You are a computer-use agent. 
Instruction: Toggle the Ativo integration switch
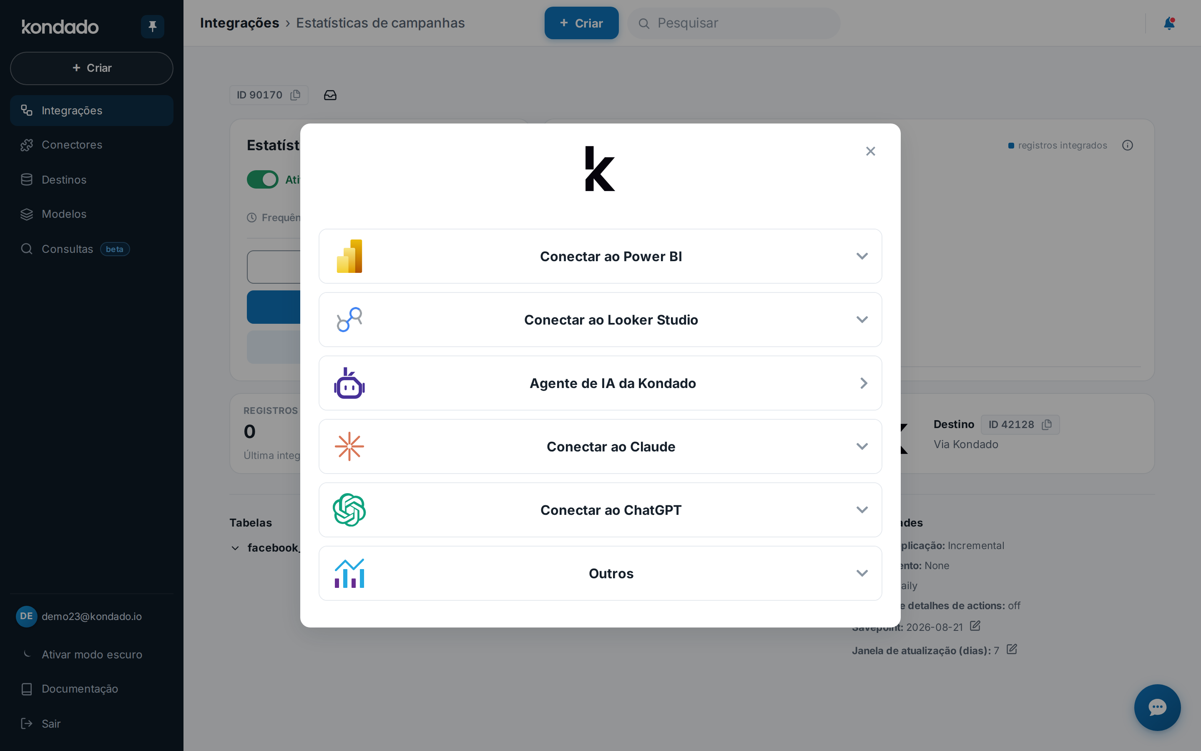[263, 179]
